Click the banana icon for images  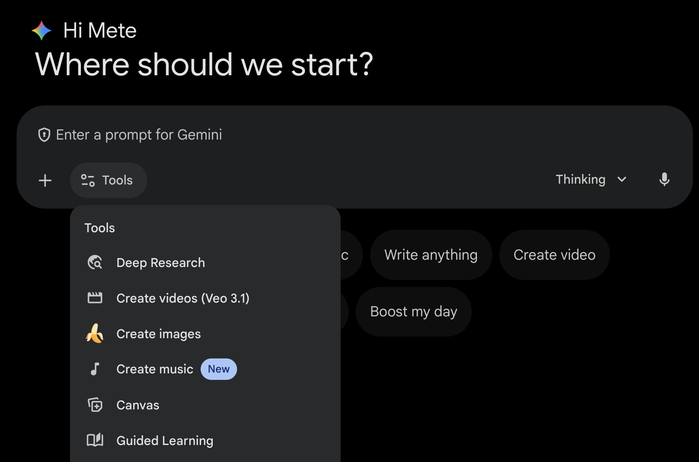95,334
